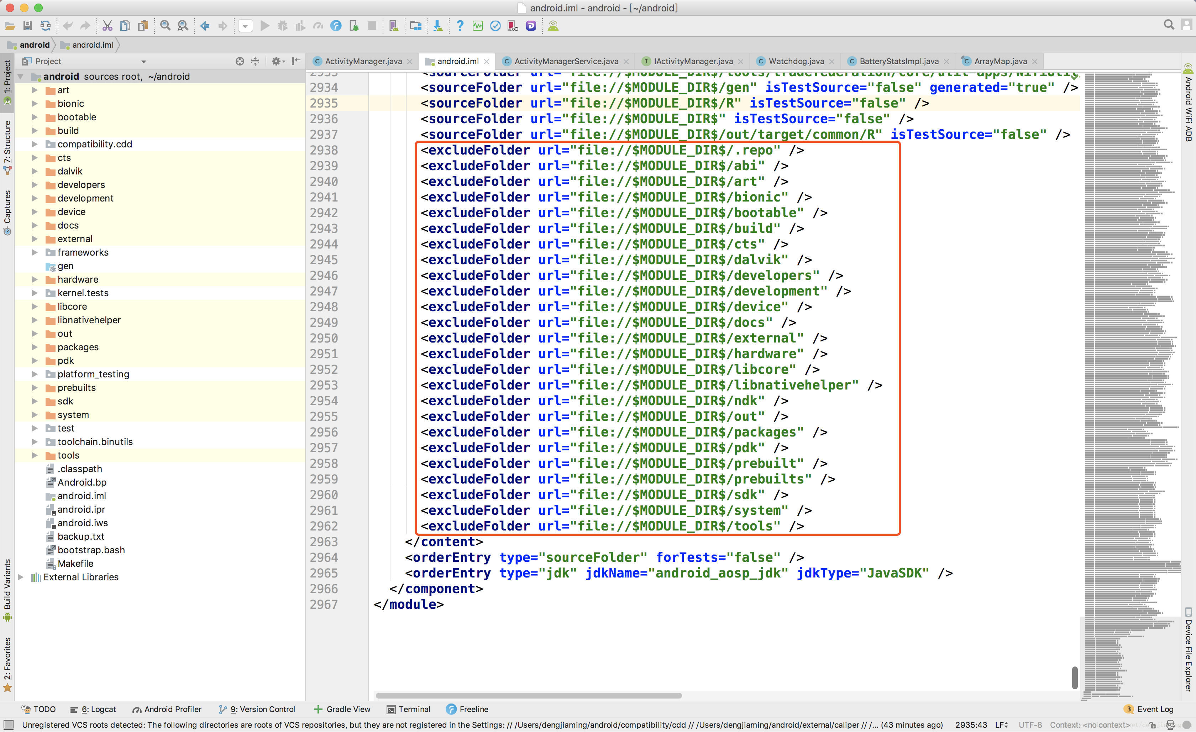Open the Version Control tool window
The width and height of the screenshot is (1196, 732).
pyautogui.click(x=257, y=709)
